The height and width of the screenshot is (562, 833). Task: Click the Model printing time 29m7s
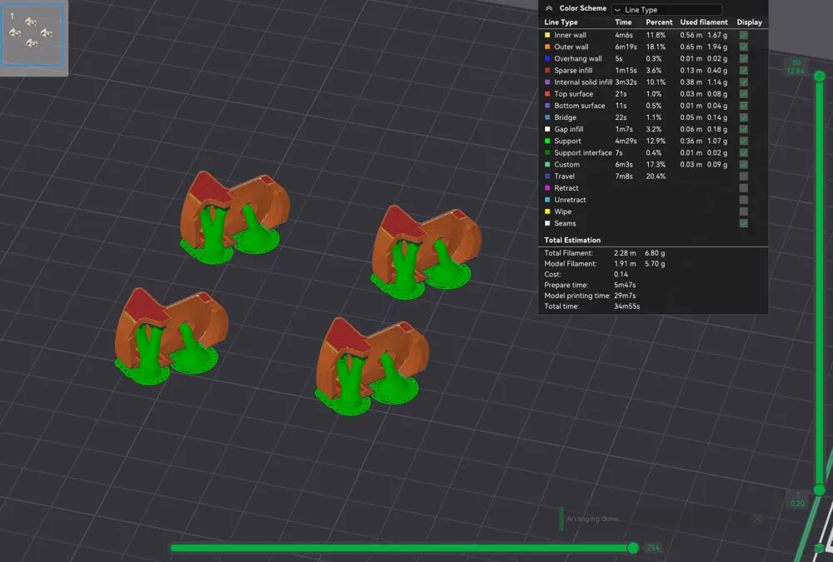[x=625, y=296]
